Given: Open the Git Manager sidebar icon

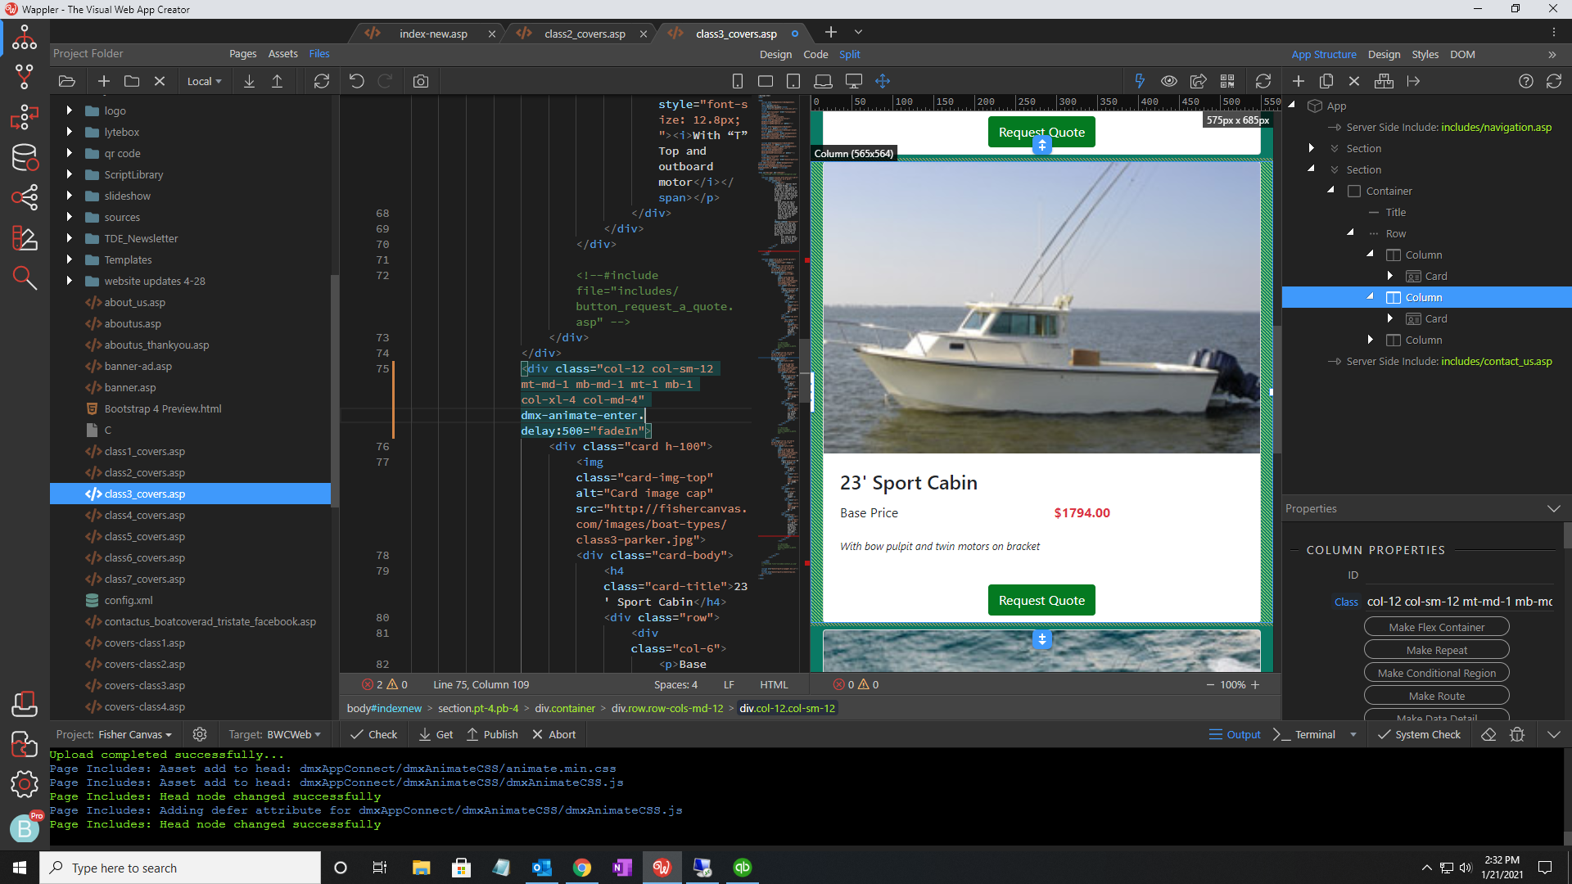Looking at the screenshot, I should coord(24,77).
